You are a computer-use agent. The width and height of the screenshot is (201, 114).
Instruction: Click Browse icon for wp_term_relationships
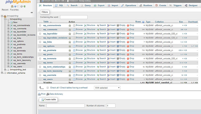coord(74,67)
